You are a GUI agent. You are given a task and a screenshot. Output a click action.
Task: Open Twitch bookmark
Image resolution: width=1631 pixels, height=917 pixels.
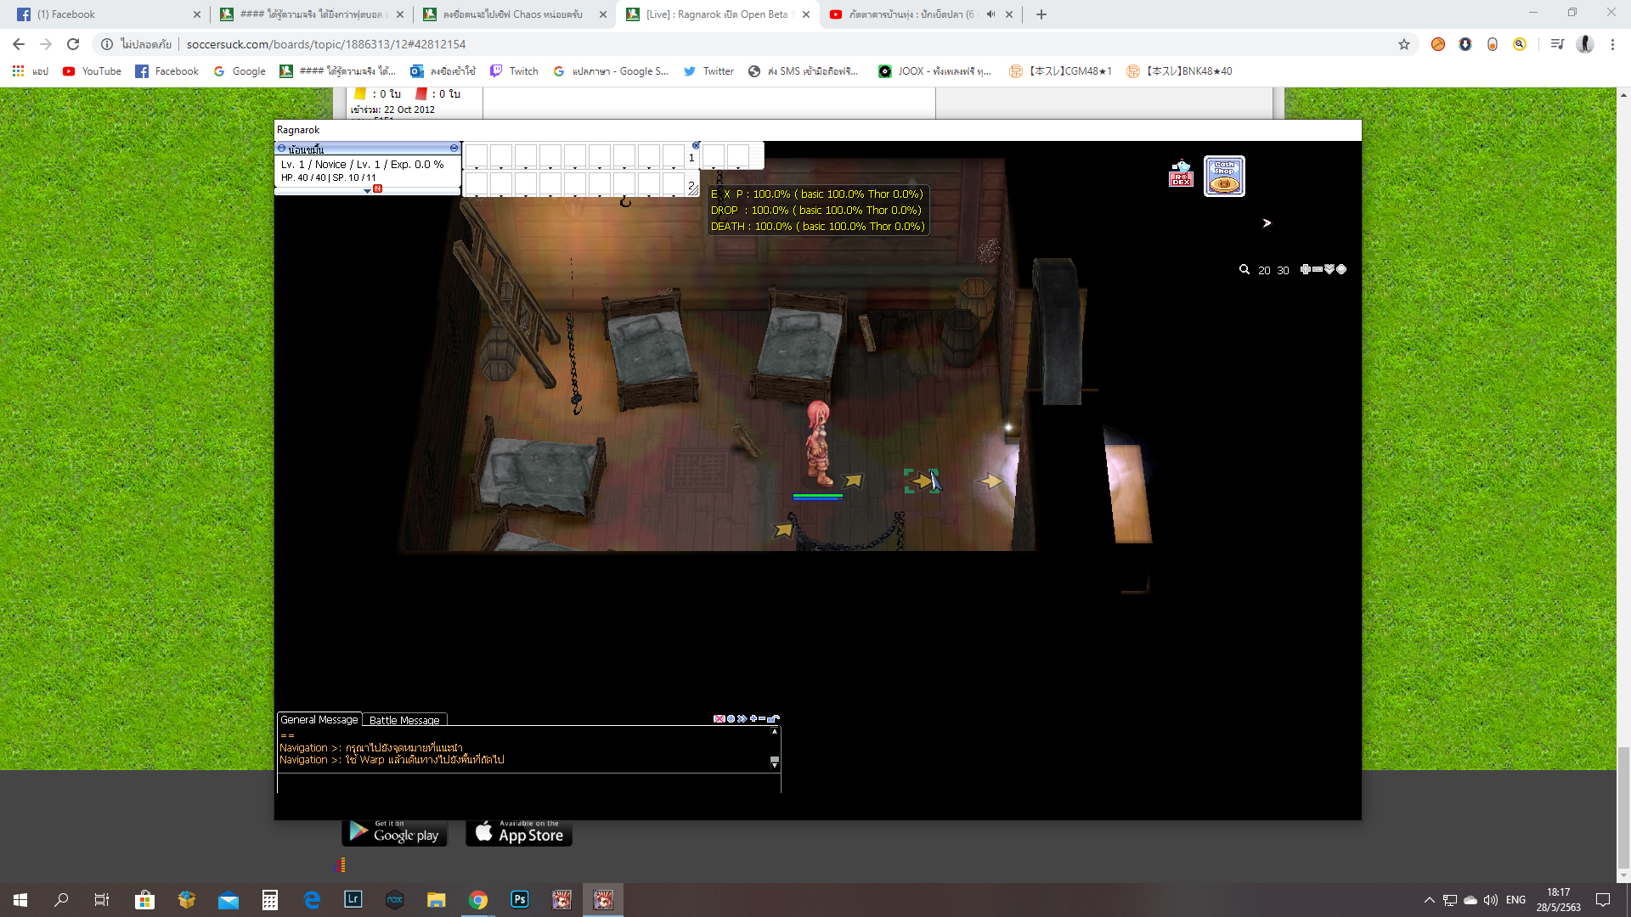pos(515,71)
